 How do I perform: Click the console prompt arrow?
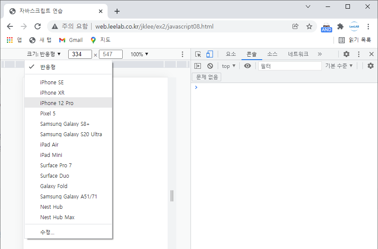(196, 87)
